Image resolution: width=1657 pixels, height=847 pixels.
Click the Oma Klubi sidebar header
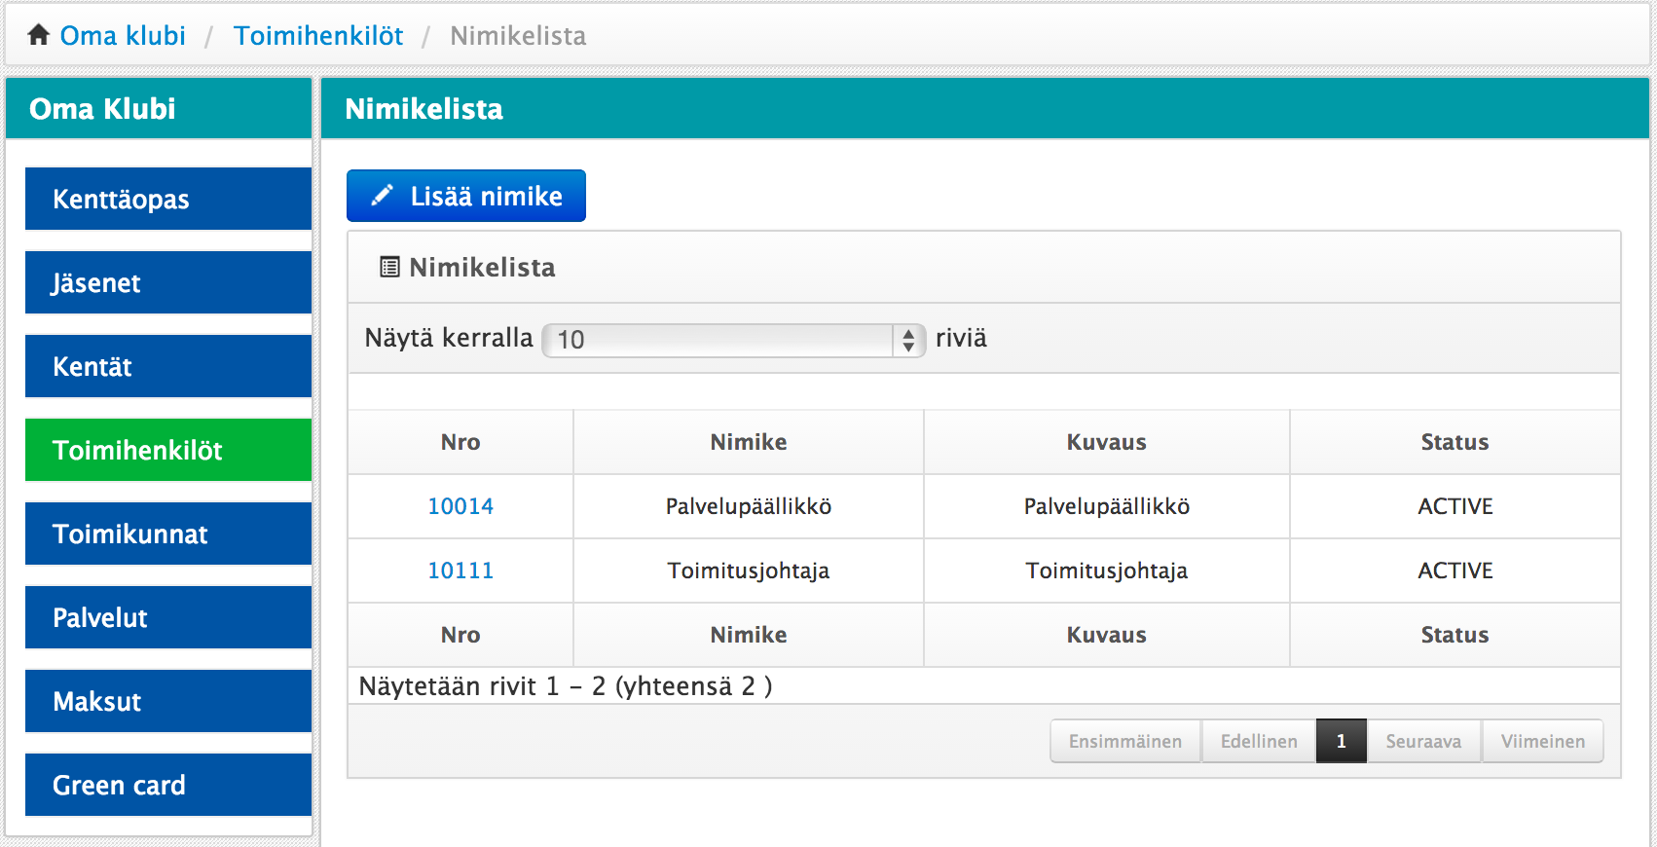pyautogui.click(x=159, y=108)
